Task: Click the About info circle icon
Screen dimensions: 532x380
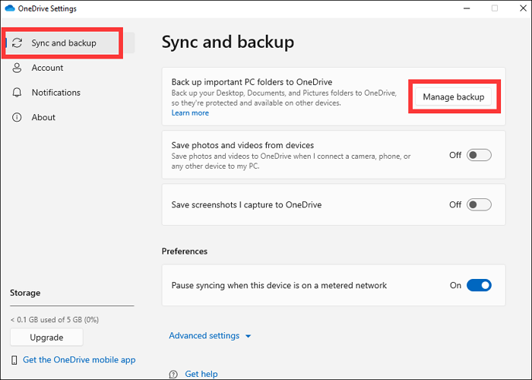Action: click(17, 117)
